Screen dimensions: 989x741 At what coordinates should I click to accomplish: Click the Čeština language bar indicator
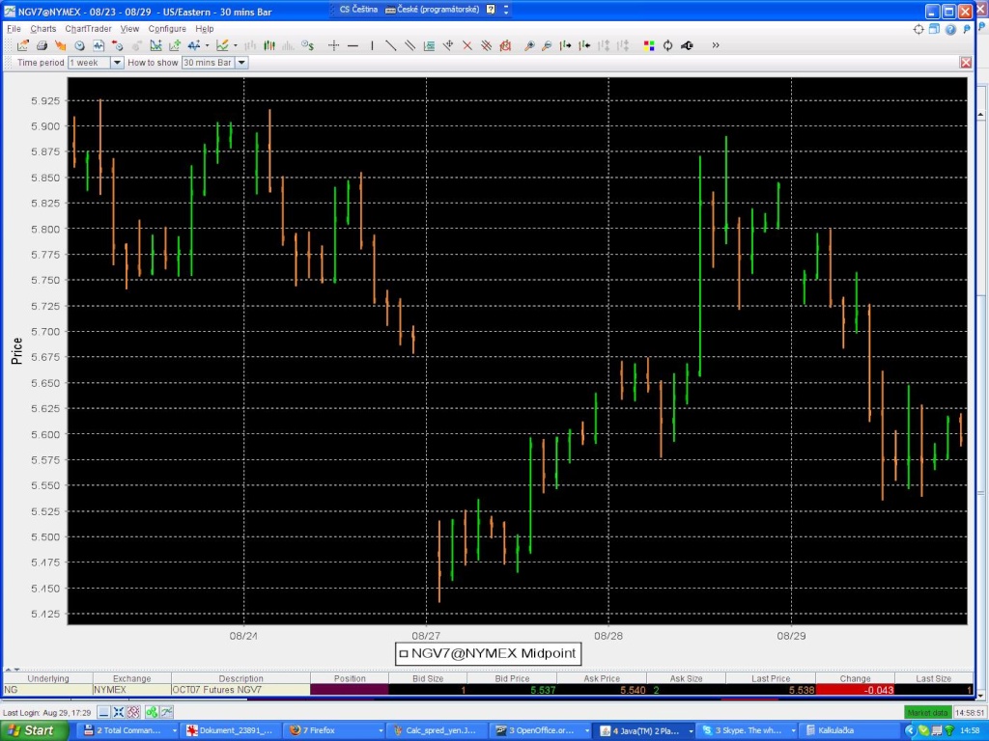(x=358, y=10)
